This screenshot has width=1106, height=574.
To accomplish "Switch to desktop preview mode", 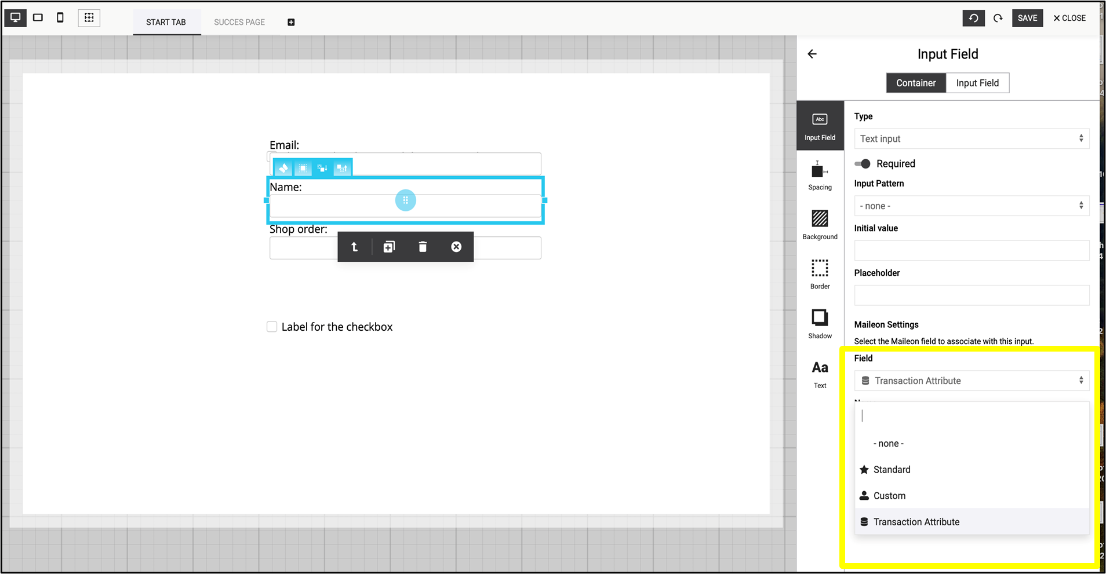I will pyautogui.click(x=16, y=17).
